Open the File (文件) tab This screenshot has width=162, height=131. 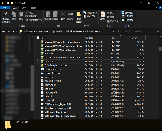tap(5, 8)
